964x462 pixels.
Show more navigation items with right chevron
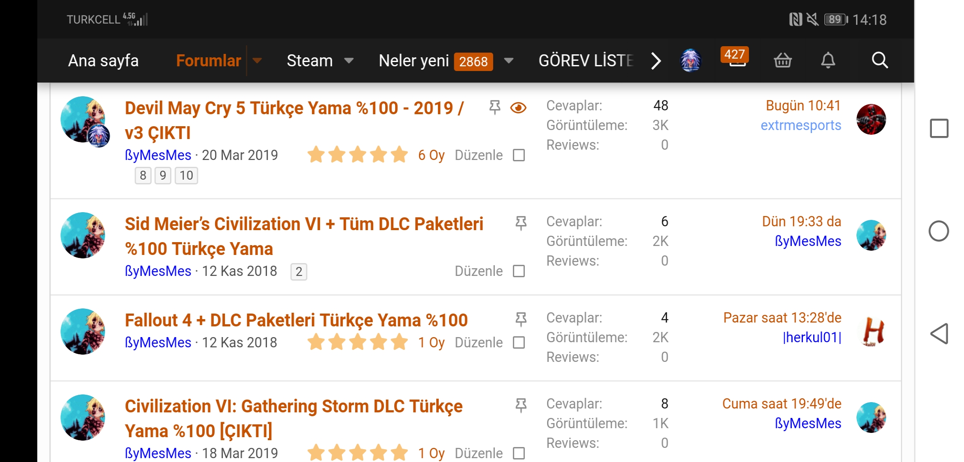pos(656,61)
